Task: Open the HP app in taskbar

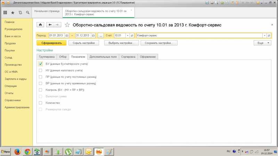Action: 37,152
